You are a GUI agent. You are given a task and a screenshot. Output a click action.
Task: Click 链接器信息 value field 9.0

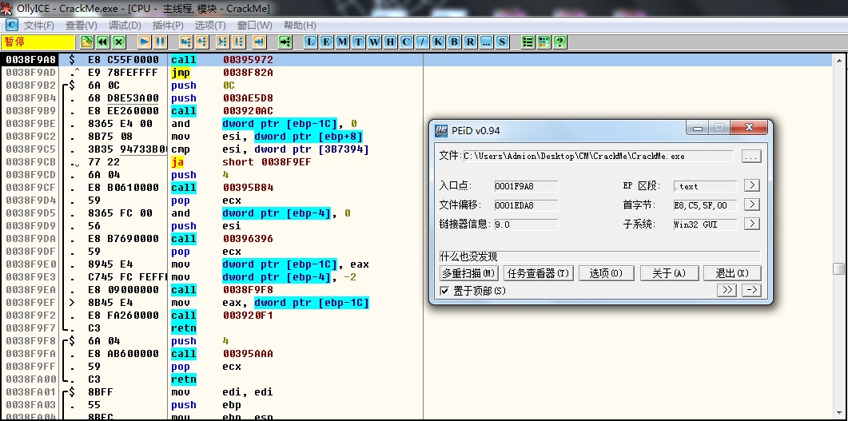[x=526, y=224]
